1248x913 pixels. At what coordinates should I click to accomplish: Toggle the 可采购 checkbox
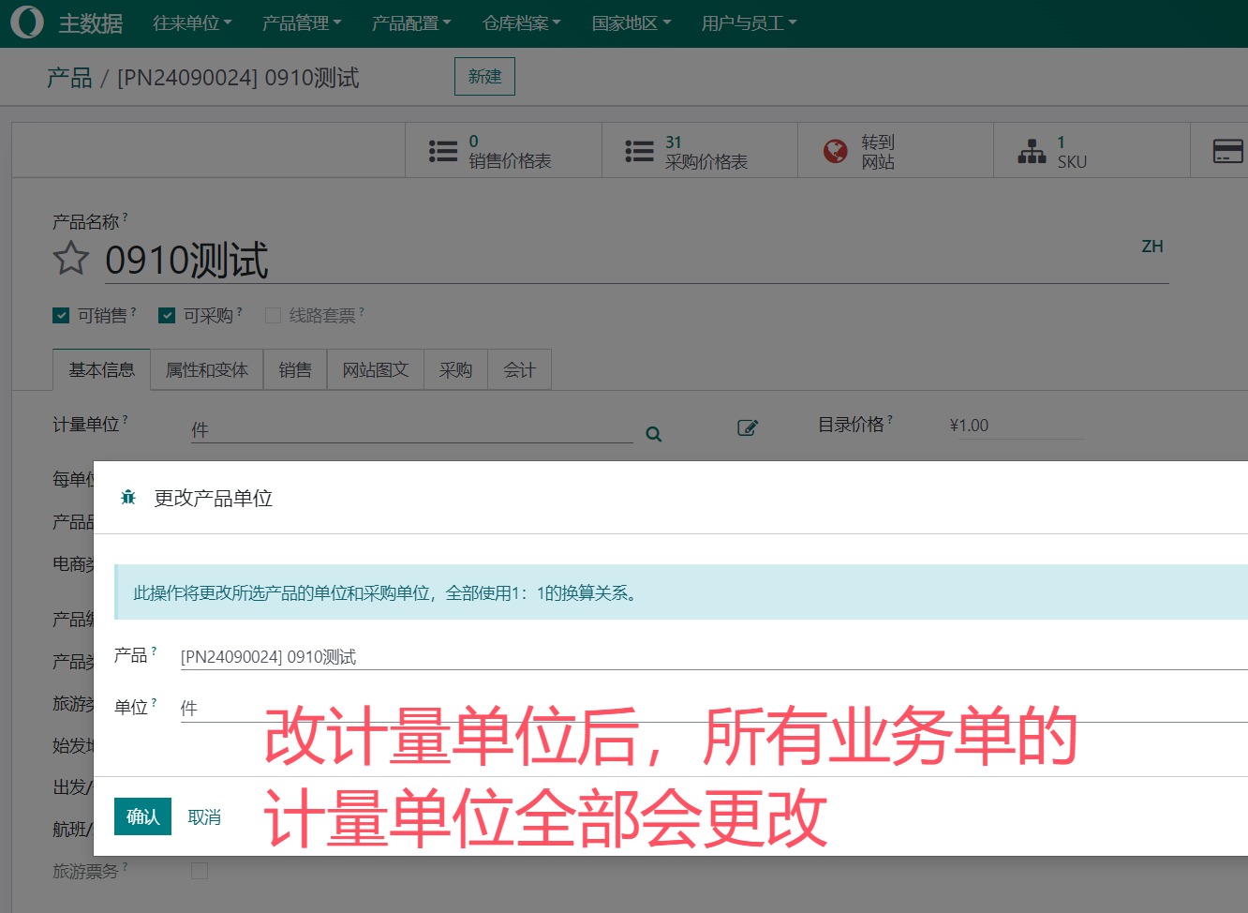click(167, 316)
